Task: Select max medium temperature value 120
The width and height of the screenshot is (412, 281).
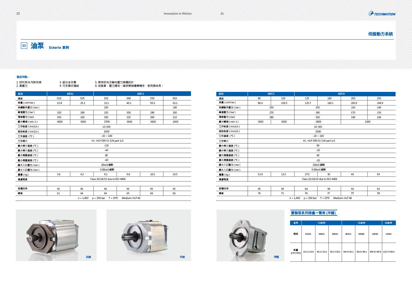Action: tap(106, 146)
